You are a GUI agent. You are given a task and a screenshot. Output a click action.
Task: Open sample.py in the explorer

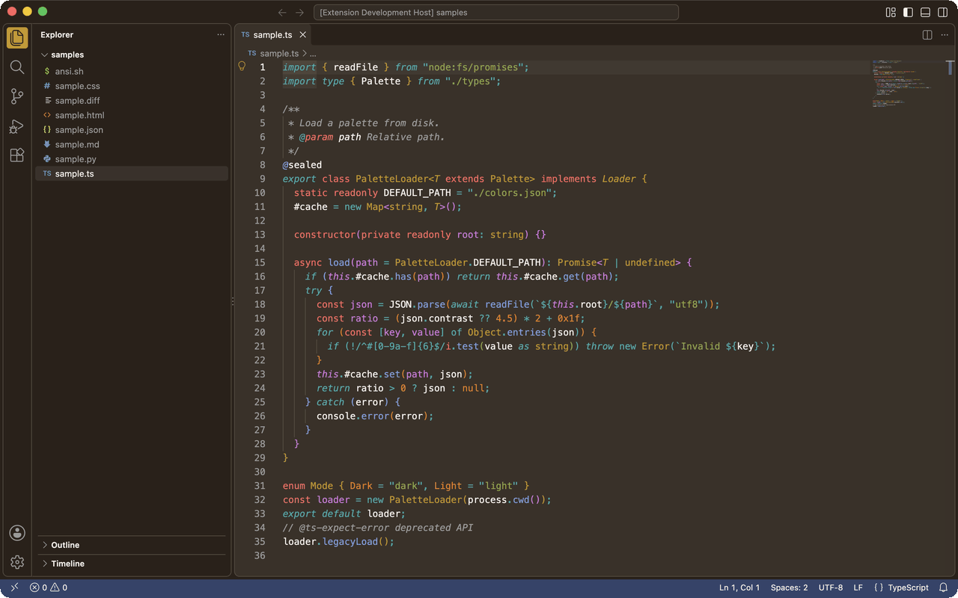click(132, 159)
